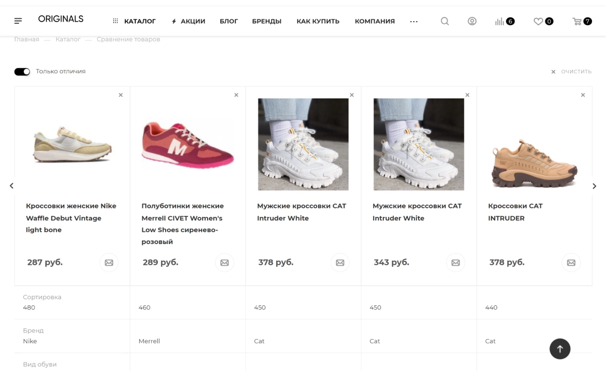This screenshot has width=606, height=371.
Task: Click the pink Merrell shoe thumbnail
Action: pos(188,145)
